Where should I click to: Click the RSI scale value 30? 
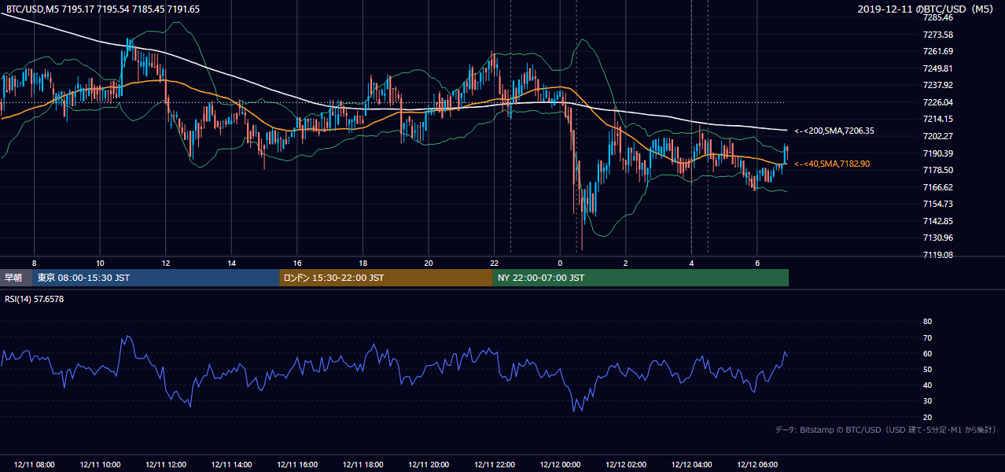927,401
